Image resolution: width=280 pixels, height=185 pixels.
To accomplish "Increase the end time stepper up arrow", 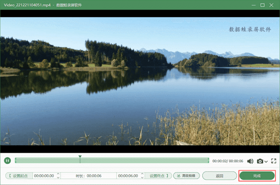I will (x=142, y=174).
